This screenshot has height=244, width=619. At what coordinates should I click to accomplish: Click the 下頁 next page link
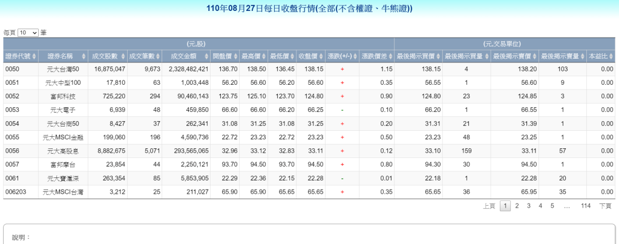click(605, 206)
